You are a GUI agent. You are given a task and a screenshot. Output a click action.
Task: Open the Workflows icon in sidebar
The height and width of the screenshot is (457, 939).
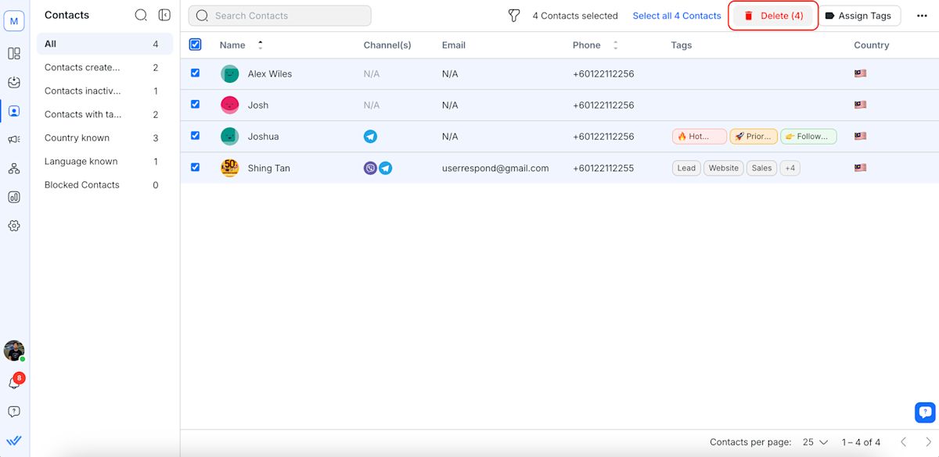click(x=14, y=169)
